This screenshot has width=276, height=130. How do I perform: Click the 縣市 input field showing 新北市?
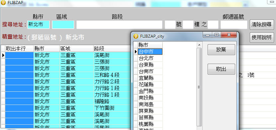click(x=39, y=24)
